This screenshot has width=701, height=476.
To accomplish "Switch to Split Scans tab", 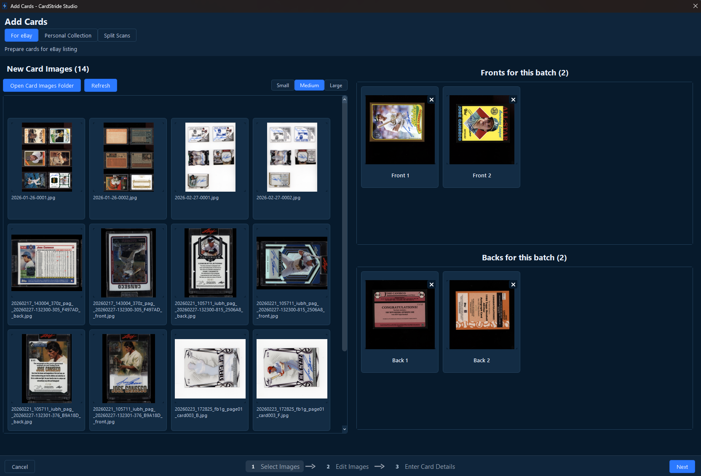I will point(117,36).
